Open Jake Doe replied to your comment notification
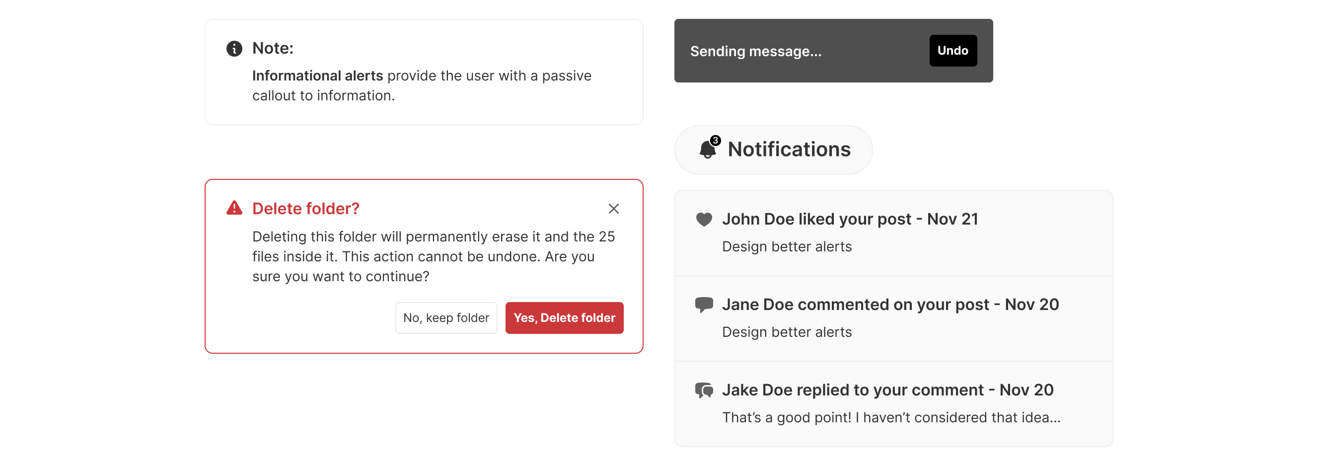Screen dimensions: 1319x466 [x=893, y=404]
